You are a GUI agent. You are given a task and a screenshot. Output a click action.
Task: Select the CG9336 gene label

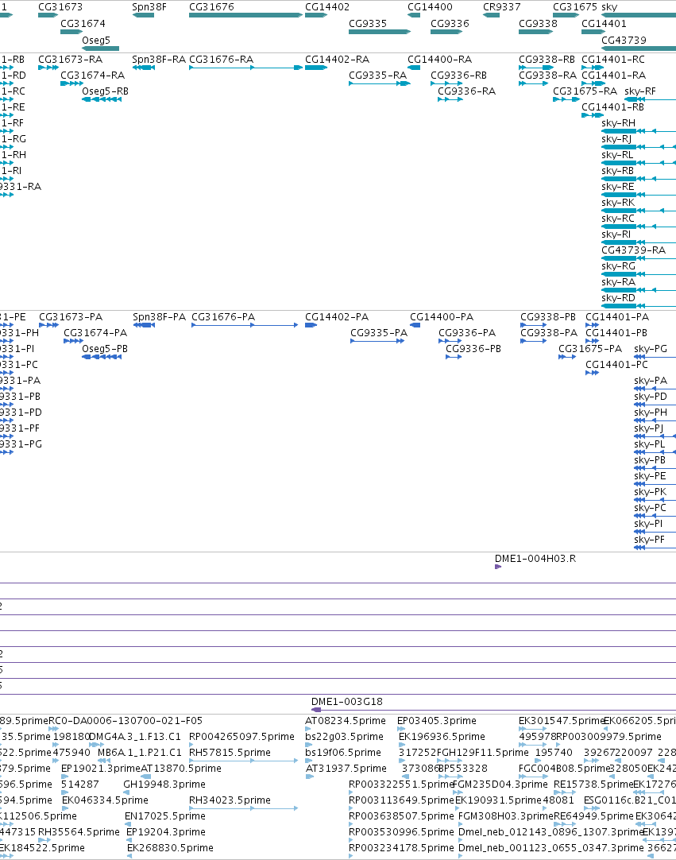click(450, 24)
